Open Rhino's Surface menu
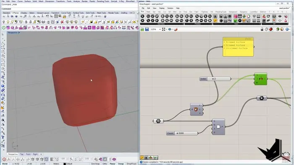 click(27, 1)
